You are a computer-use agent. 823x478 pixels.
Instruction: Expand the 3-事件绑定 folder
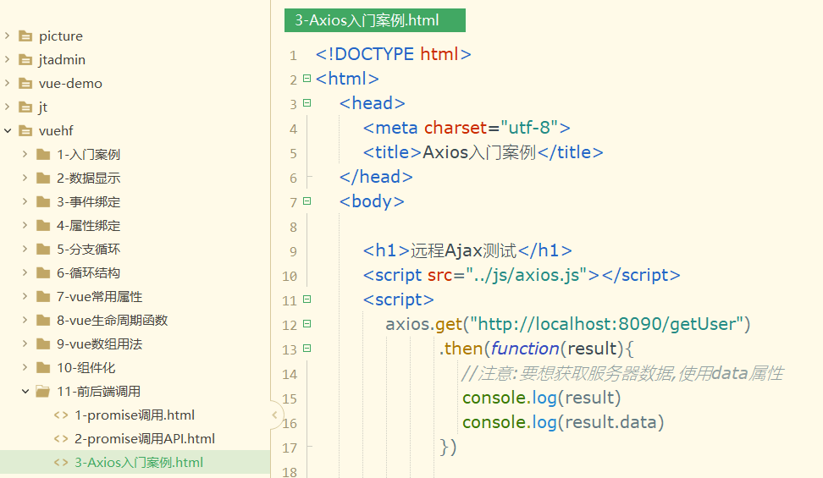click(x=25, y=201)
